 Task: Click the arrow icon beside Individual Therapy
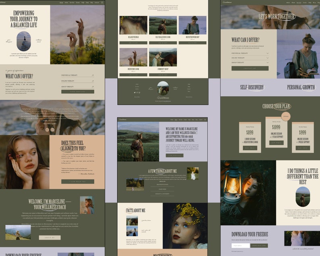point(93,75)
